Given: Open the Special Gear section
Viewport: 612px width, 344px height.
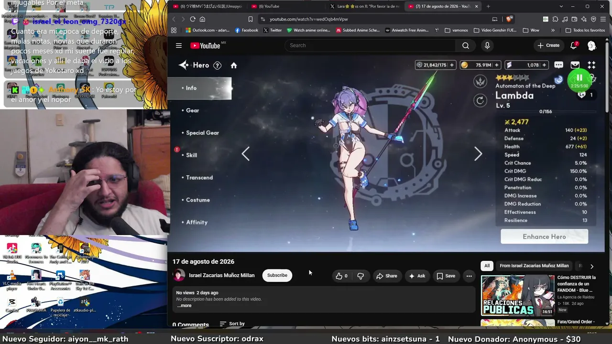Looking at the screenshot, I should coord(202,133).
